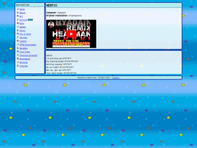Sign the Guestbook link

pos(25,59)
